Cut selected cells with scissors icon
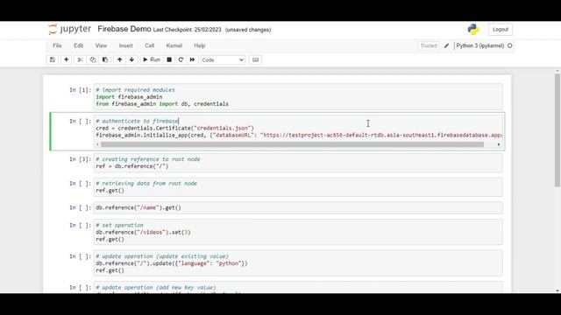The width and height of the screenshot is (561, 315). 80,59
